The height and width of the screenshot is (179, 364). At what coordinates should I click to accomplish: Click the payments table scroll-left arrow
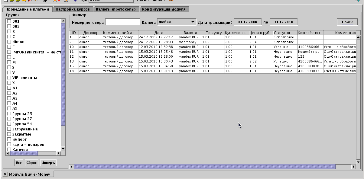pos(72,167)
